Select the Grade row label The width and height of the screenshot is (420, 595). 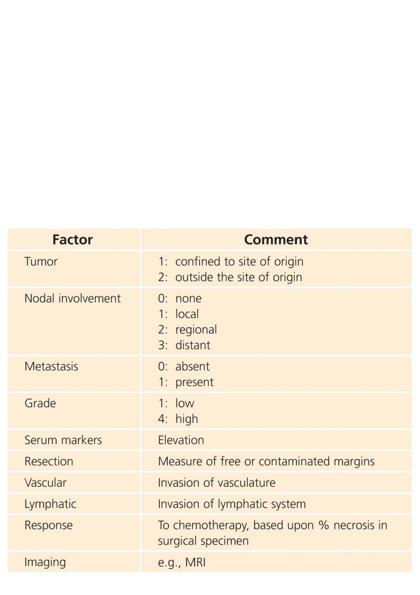point(40,403)
